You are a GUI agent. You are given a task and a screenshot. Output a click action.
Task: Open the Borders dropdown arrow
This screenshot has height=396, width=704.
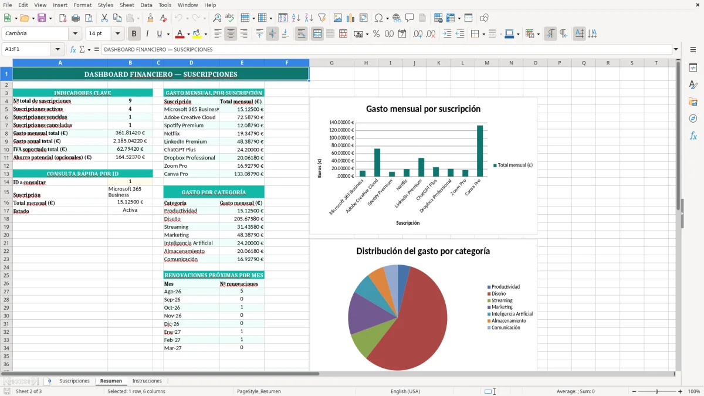coord(483,34)
